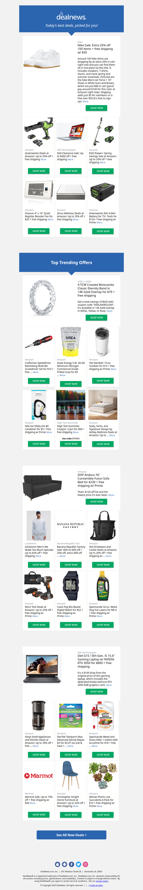Image resolution: width=143 pixels, height=890 pixels.
Task: Click Shop Now for DHP Andora futon
Action: pyautogui.click(x=97, y=501)
